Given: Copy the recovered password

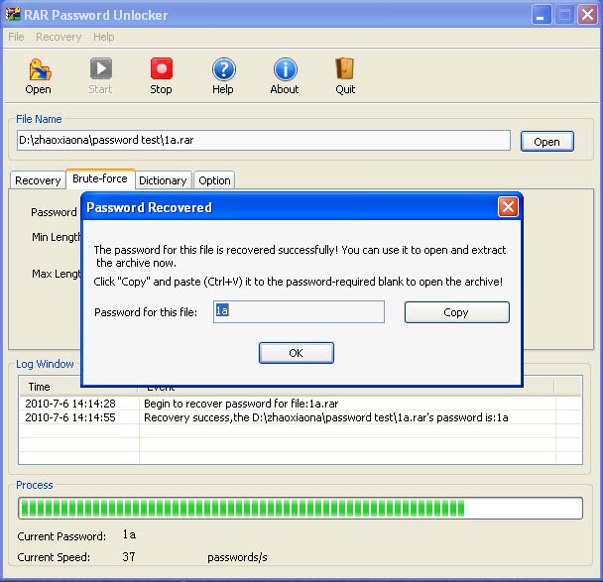Looking at the screenshot, I should 456,312.
